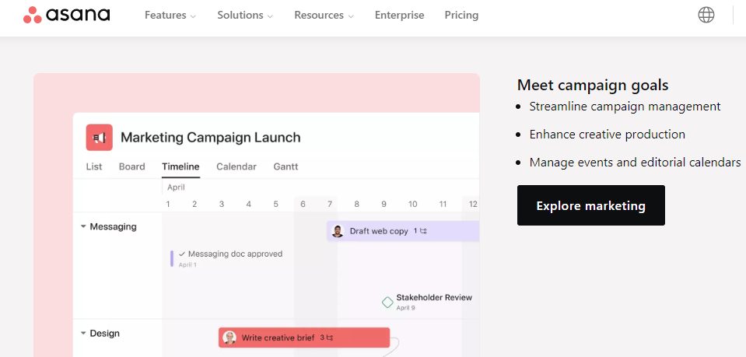Click Enhance creative production bullet text
This screenshot has height=357, width=746.
click(x=608, y=135)
